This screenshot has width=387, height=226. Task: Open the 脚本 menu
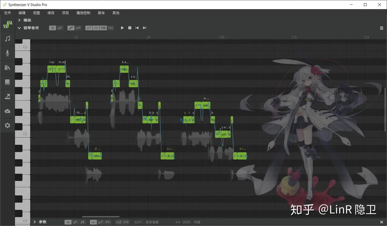tap(101, 13)
